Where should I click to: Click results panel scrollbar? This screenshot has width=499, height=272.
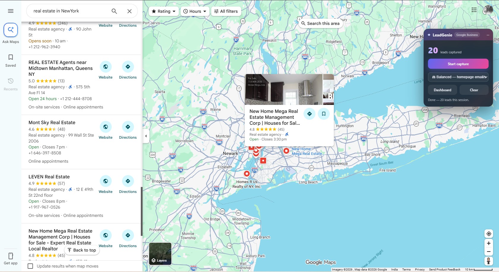142,211
